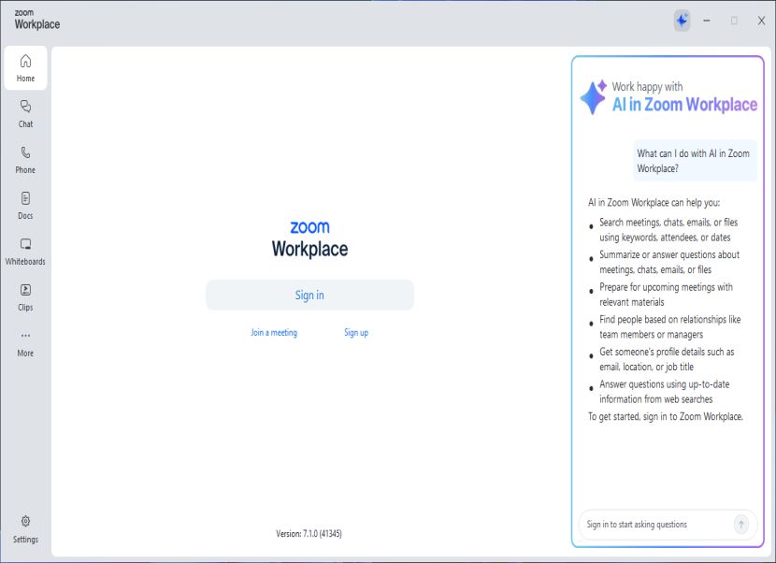This screenshot has width=776, height=563.
Task: Open the Home tab in sidebar
Action: tap(26, 68)
